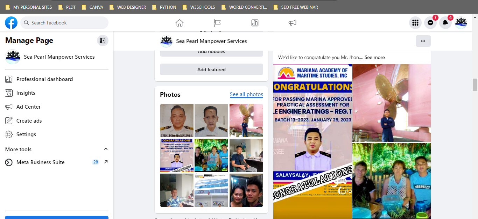
Task: Open the large ship propeller post image
Action: [392, 103]
